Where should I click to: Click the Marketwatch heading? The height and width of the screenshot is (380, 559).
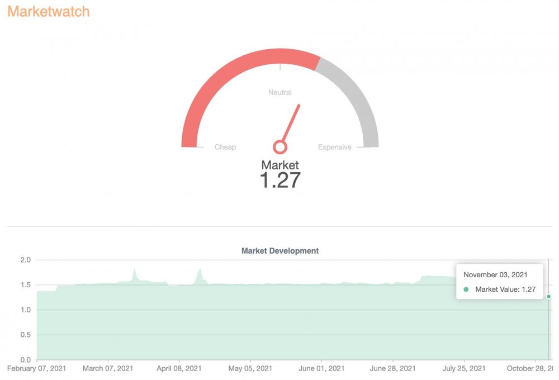click(49, 11)
